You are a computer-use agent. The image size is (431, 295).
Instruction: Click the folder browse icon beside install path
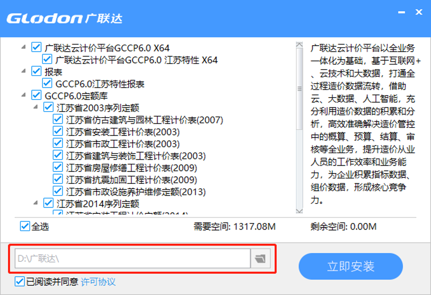[260, 258]
